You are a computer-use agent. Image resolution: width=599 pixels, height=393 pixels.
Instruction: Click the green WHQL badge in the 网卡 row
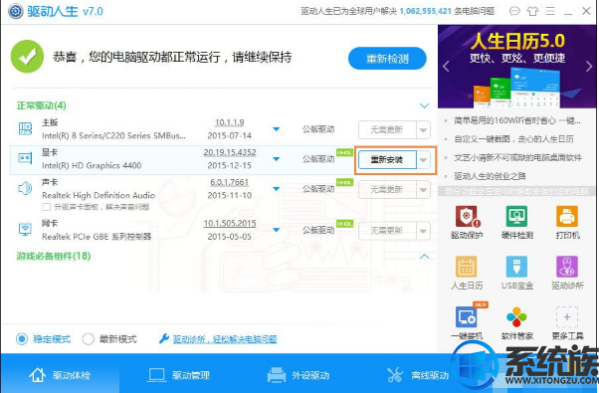coord(344,224)
